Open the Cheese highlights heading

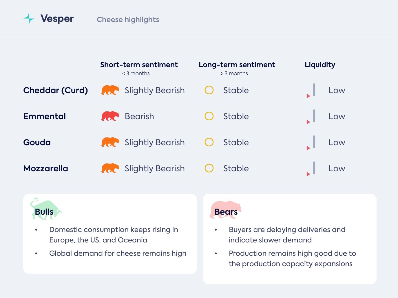tap(128, 20)
